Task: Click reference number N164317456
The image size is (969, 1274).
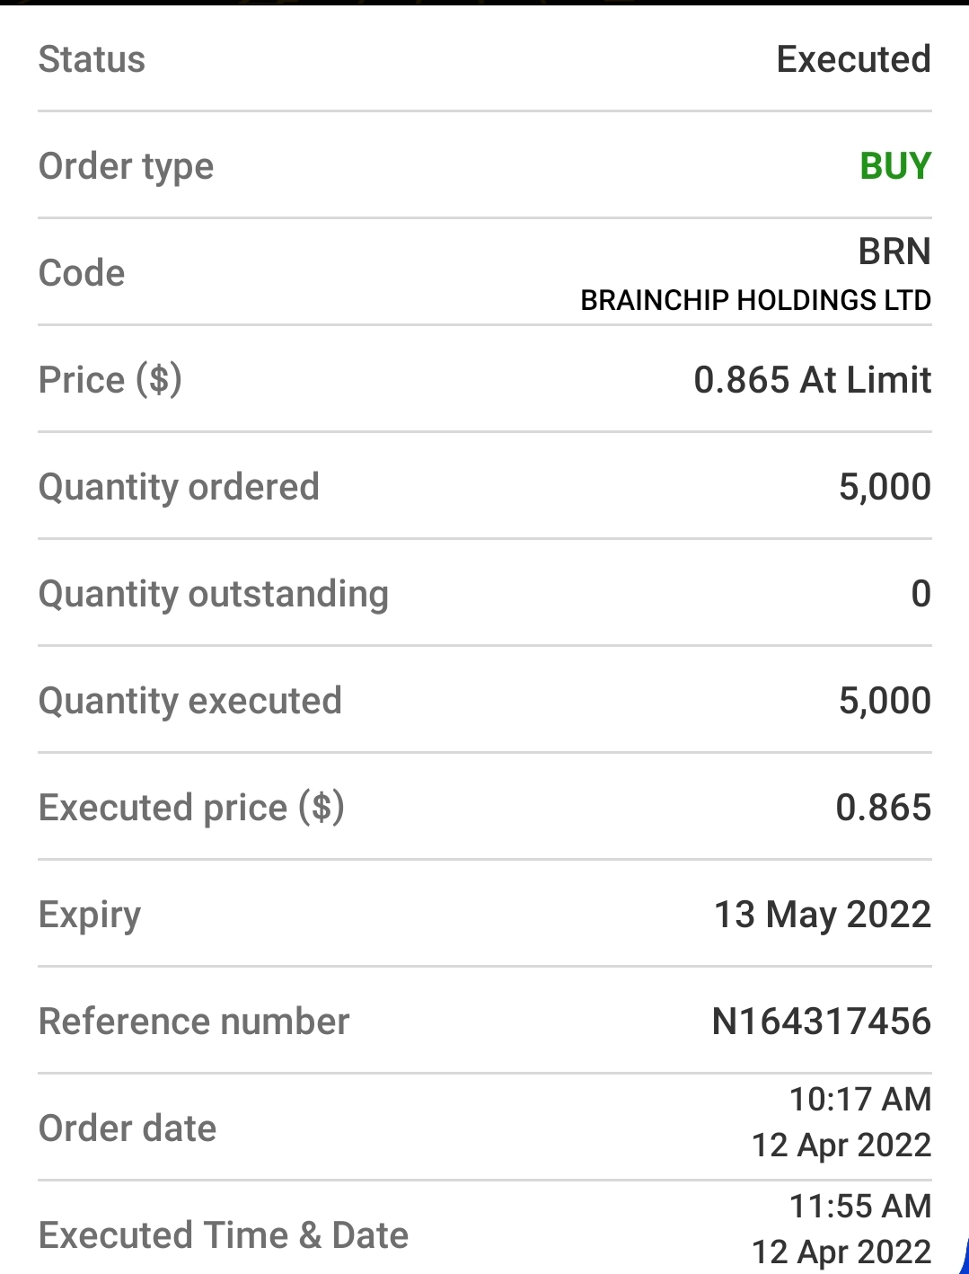Action: (x=821, y=1022)
